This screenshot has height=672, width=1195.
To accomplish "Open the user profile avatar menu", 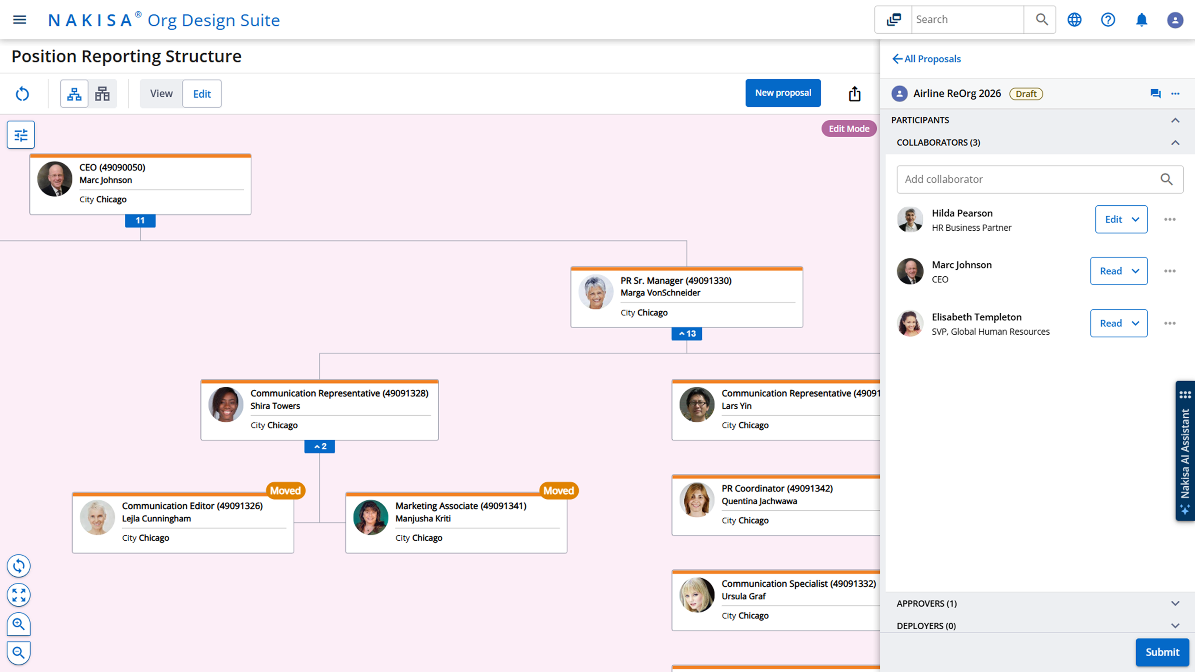I will (1175, 20).
